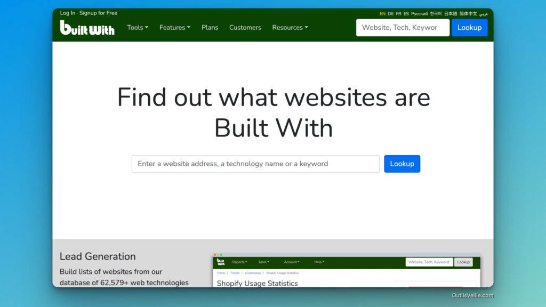Click Lookup button in preview screenshot

click(x=463, y=262)
